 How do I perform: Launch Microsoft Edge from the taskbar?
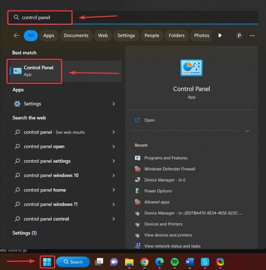pyautogui.click(x=160, y=262)
